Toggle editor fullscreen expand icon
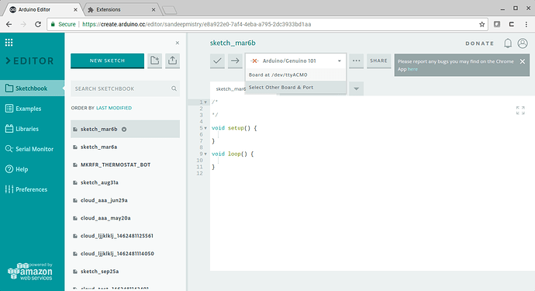This screenshot has height=291, width=535. point(520,110)
